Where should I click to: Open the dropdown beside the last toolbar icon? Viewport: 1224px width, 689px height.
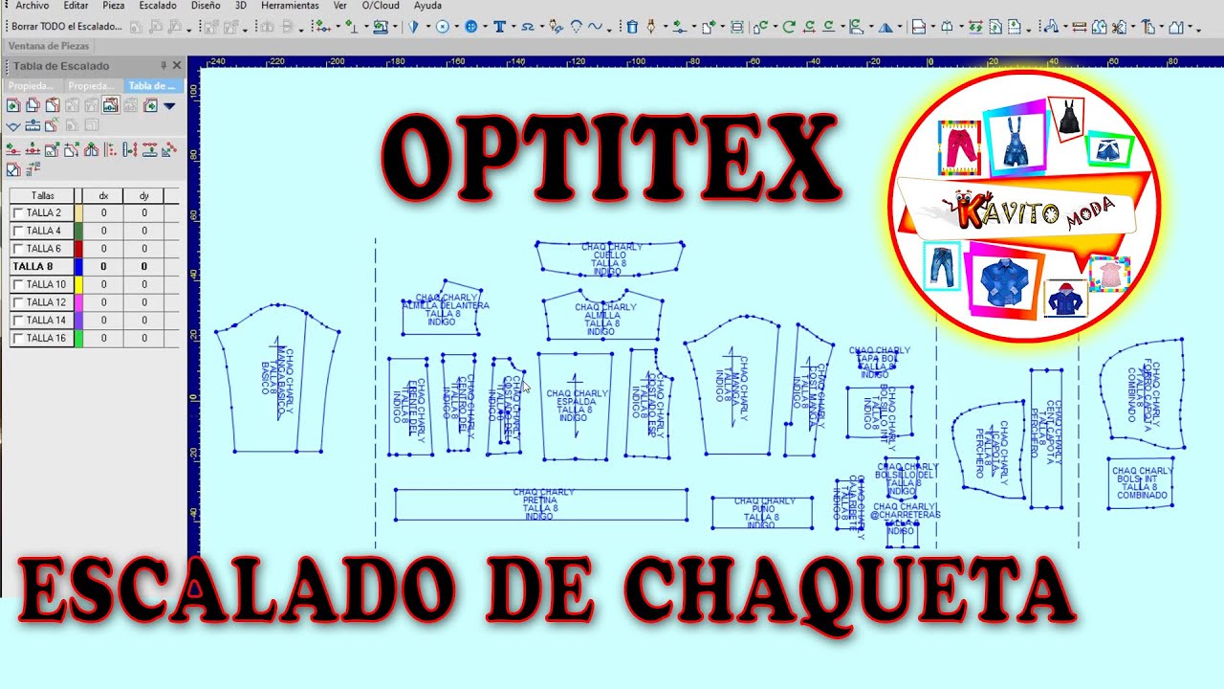tap(1191, 27)
